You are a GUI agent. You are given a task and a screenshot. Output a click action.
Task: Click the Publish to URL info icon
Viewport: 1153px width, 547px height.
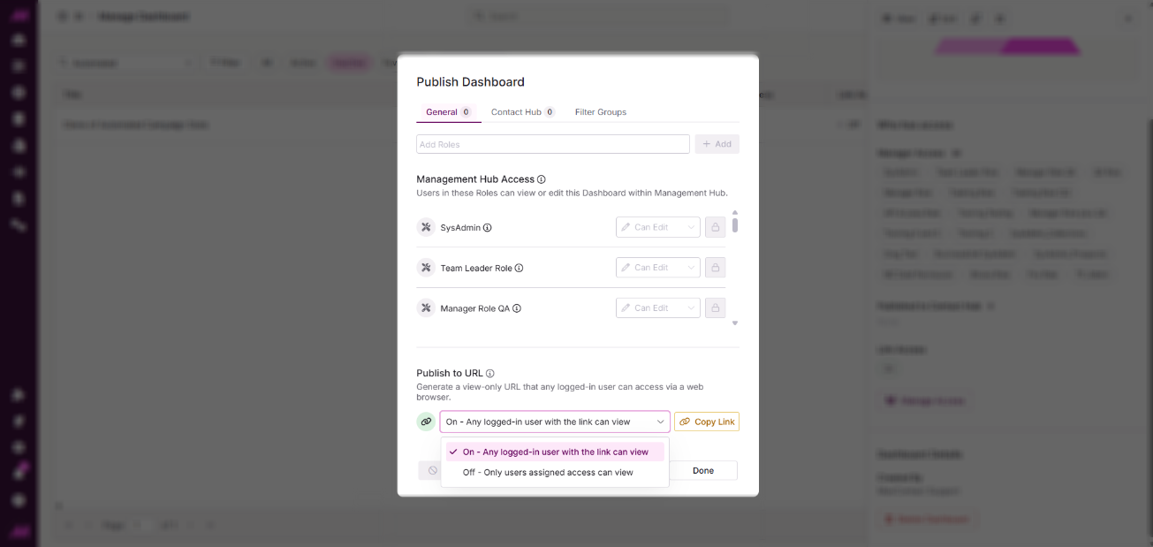coord(490,374)
